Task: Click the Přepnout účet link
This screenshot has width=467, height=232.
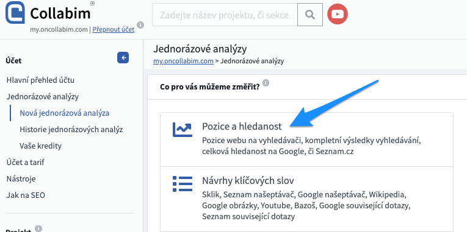Action: (x=113, y=29)
